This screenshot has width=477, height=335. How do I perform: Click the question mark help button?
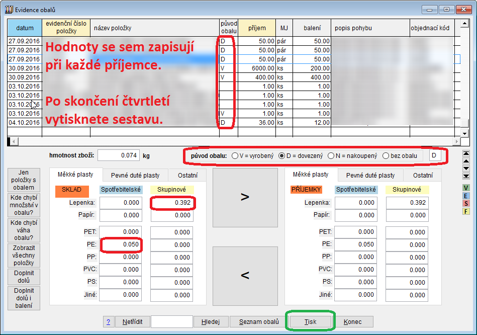click(x=108, y=322)
